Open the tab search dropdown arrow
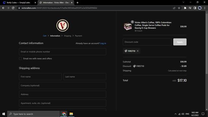Image resolution: width=208 pixels, height=117 pixels. (x=183, y=2)
